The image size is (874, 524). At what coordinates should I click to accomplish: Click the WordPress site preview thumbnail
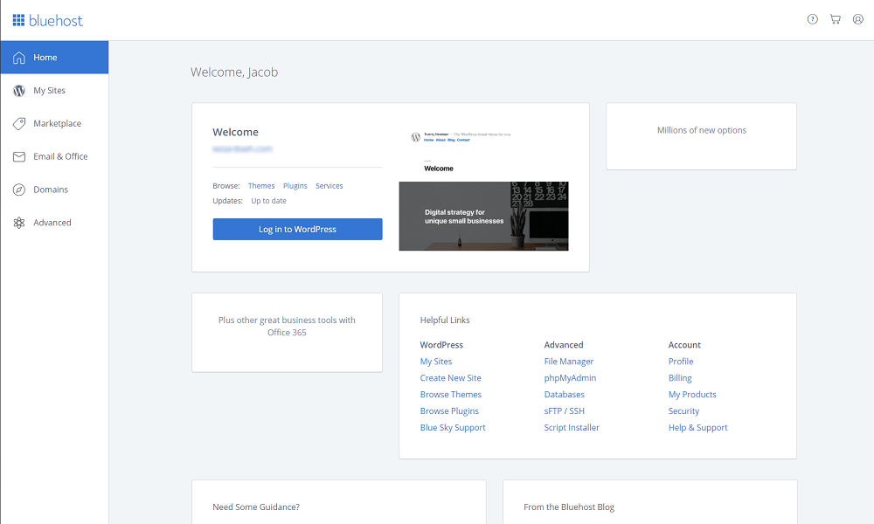coord(484,189)
